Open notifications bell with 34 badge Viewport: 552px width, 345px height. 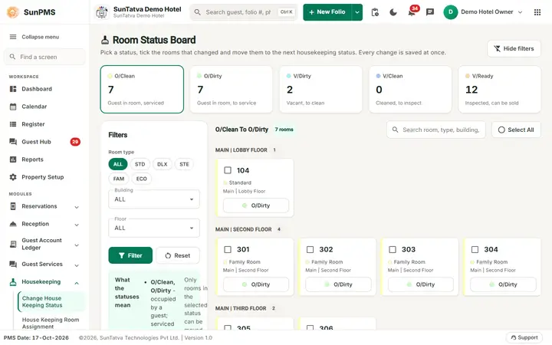(412, 11)
